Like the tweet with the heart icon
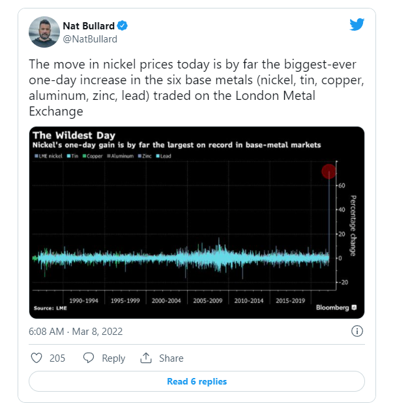 pos(37,358)
